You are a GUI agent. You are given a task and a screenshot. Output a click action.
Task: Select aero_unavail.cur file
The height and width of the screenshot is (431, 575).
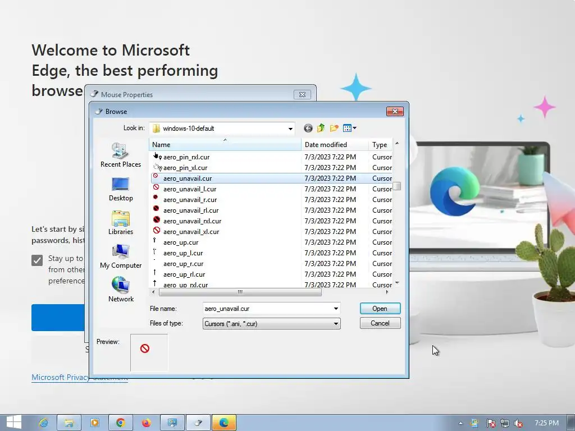(272, 178)
